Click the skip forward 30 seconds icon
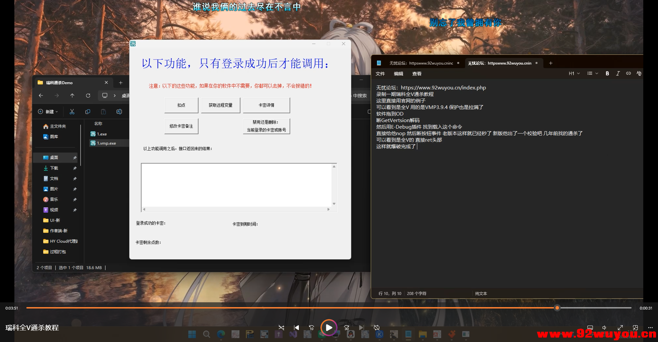This screenshot has width=658, height=342. pyautogui.click(x=347, y=327)
